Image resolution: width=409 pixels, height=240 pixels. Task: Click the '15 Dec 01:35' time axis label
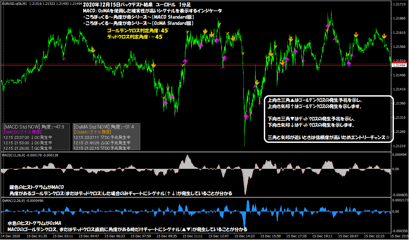(x=37, y=236)
